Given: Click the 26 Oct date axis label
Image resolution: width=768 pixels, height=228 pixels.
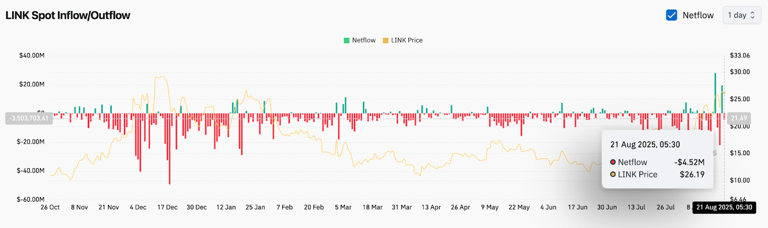Looking at the screenshot, I should click(x=50, y=207).
